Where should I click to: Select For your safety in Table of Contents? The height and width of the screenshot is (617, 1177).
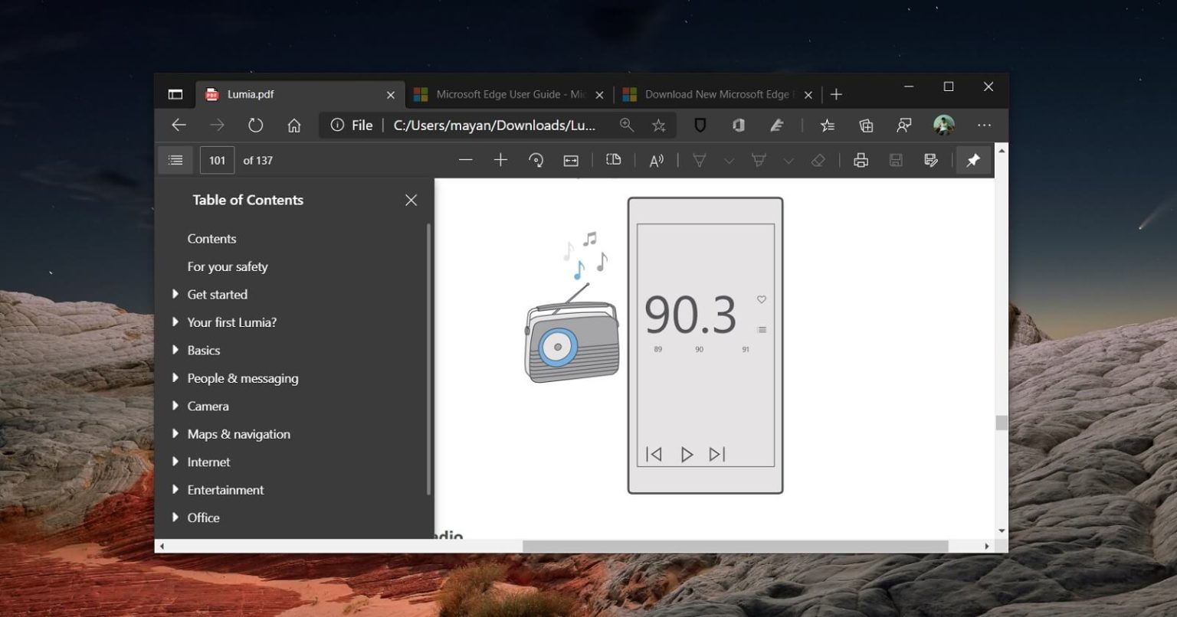tap(228, 266)
